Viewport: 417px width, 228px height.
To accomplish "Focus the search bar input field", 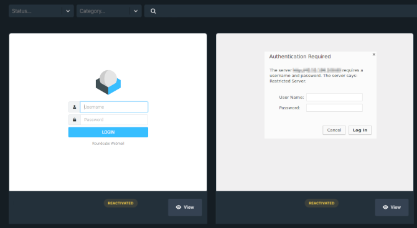I will [x=281, y=11].
